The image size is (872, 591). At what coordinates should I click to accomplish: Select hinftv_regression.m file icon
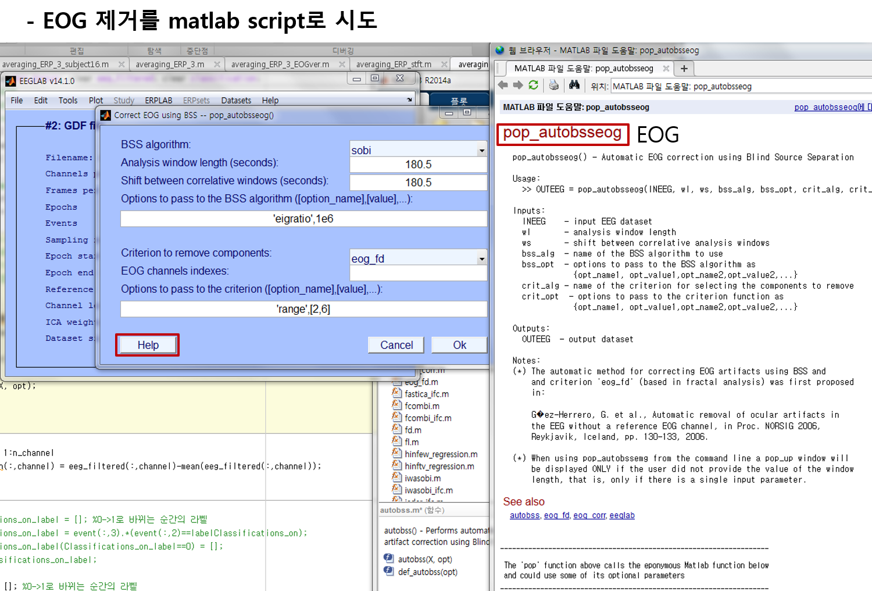[x=397, y=465]
